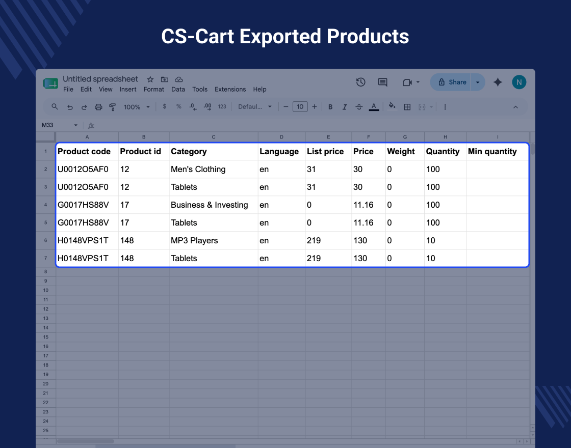Open version history clock icon
This screenshot has width=571, height=448.
click(x=360, y=82)
